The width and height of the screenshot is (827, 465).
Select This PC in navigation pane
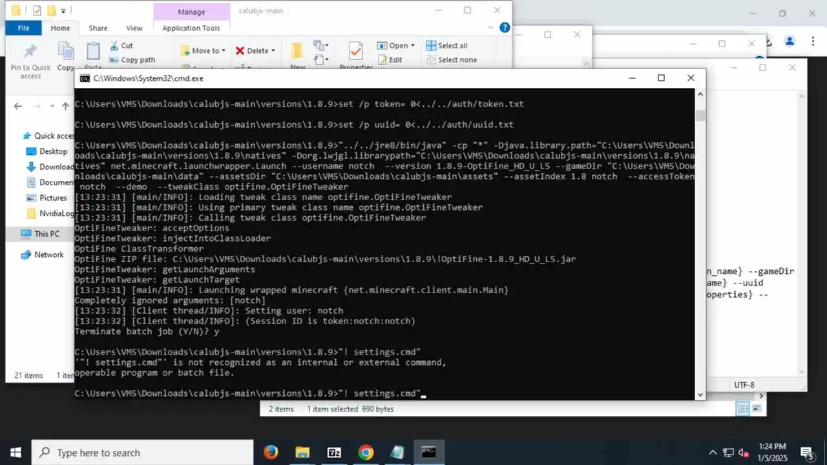click(x=40, y=234)
